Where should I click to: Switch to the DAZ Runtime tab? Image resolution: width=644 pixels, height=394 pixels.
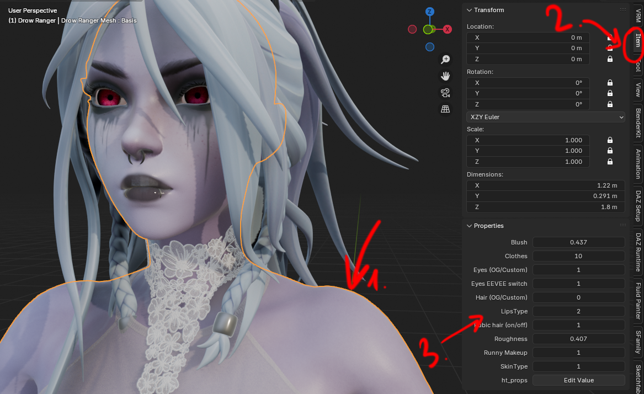coord(638,252)
